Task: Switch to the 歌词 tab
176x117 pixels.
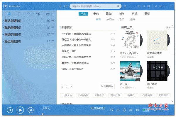Action: click(147, 14)
